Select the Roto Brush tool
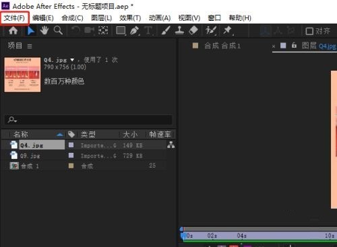The height and width of the screenshot is (247, 337). tap(211, 30)
